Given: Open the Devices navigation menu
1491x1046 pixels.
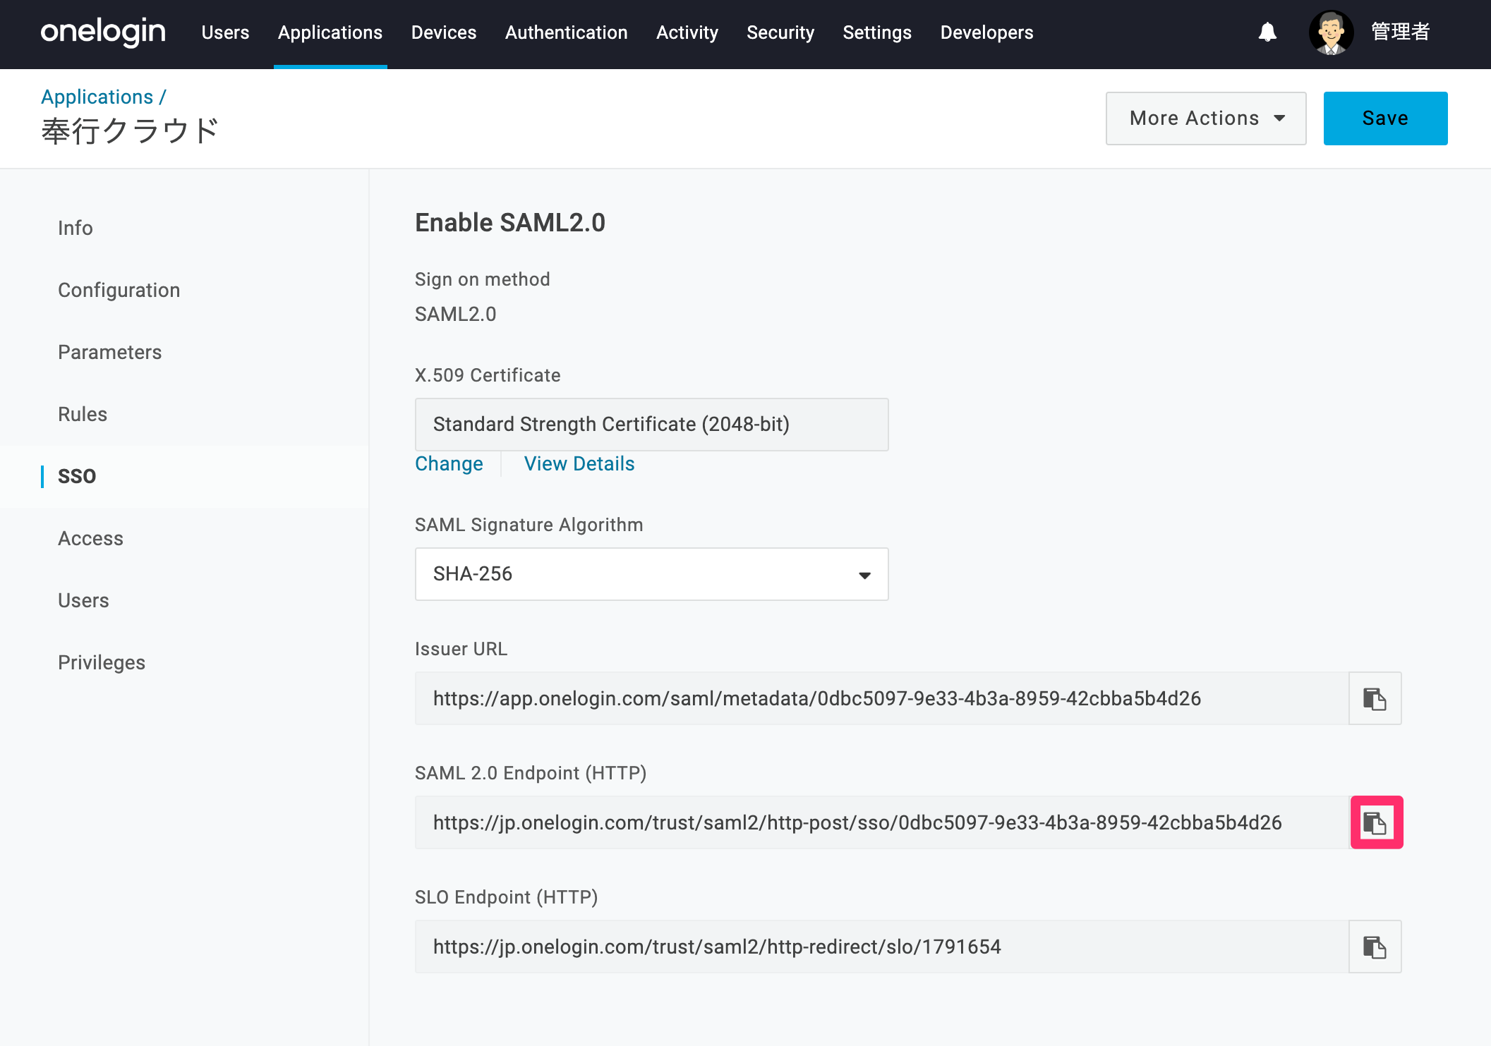Looking at the screenshot, I should tap(444, 32).
